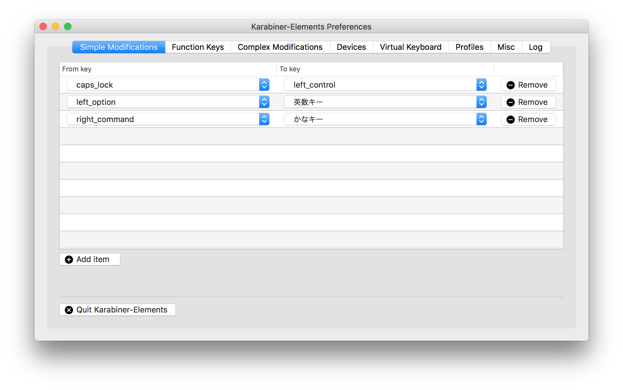Close the Karabiner-Elements Preferences window
Screen dimensions: 623x390
coord(43,27)
